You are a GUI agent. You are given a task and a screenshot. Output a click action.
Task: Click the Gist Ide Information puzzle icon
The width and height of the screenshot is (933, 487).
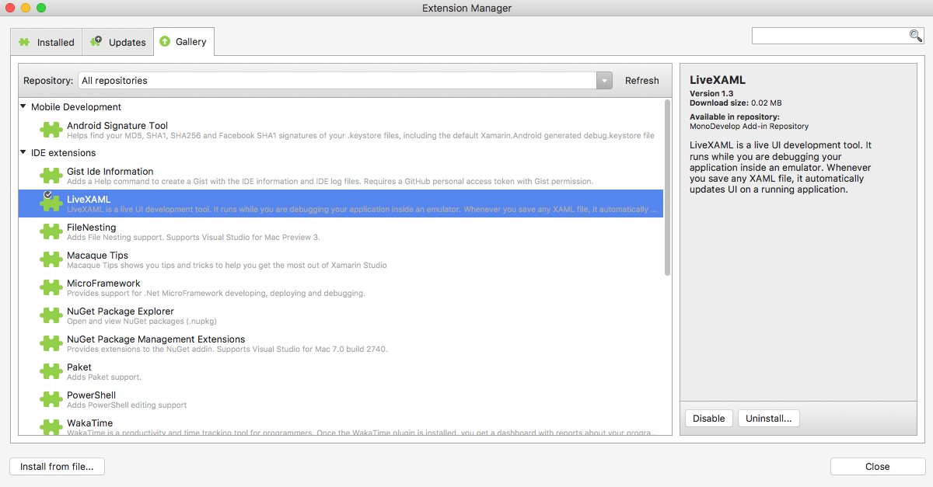point(51,176)
